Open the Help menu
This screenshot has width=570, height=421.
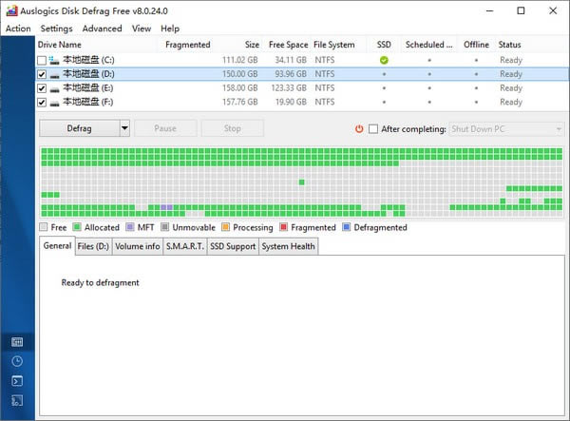170,29
